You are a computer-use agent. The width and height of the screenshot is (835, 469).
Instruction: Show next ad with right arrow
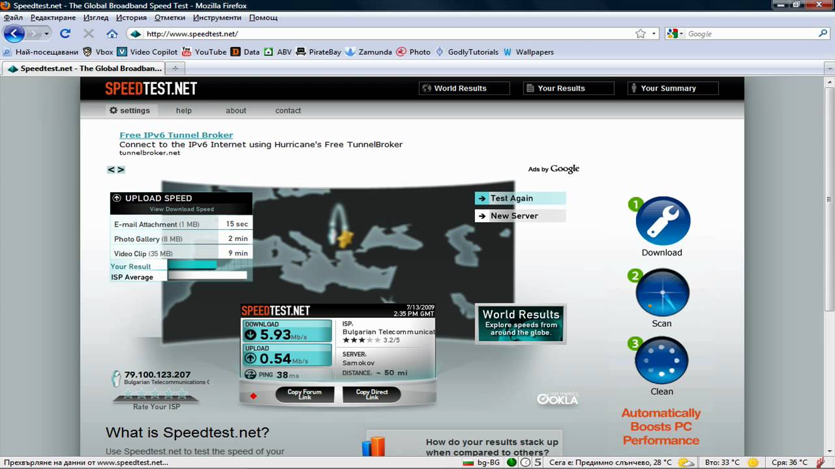[121, 170]
